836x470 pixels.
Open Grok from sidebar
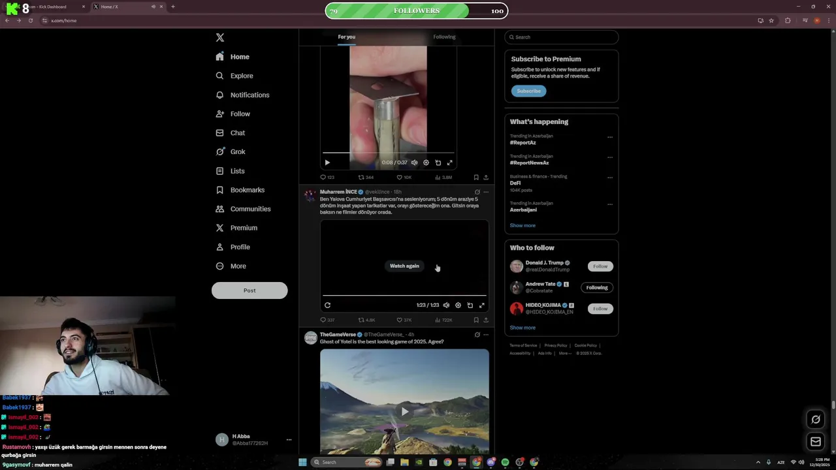[x=231, y=151]
